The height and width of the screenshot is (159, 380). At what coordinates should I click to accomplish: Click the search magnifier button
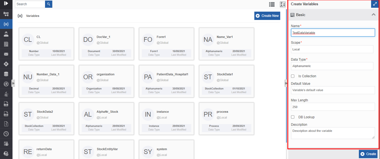(49, 4)
